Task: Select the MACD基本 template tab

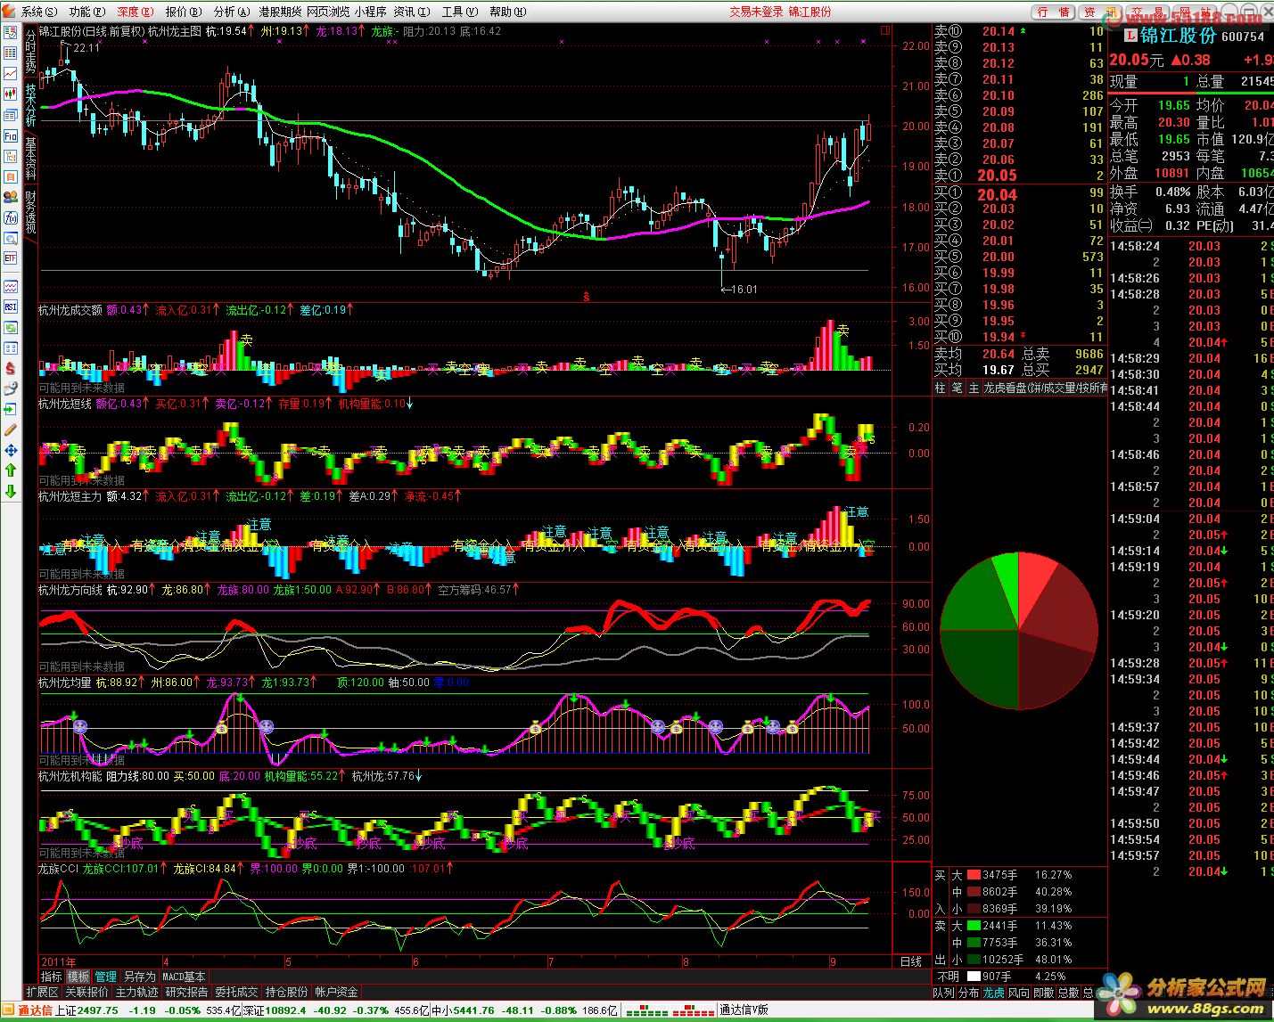Action: coord(184,977)
